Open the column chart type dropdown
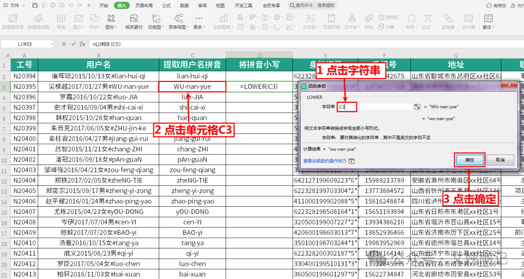The width and height of the screenshot is (524, 279). coord(241,17)
